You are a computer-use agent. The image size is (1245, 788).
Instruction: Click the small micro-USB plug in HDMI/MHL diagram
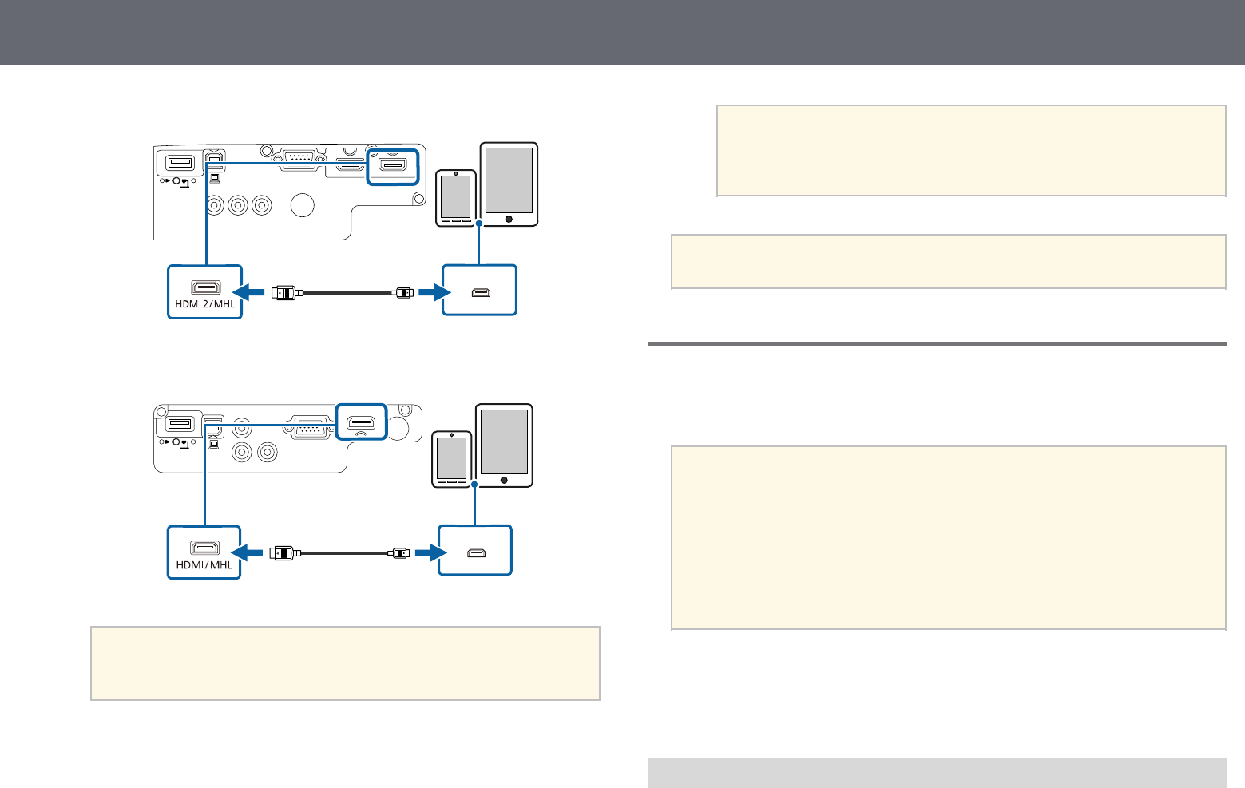400,552
